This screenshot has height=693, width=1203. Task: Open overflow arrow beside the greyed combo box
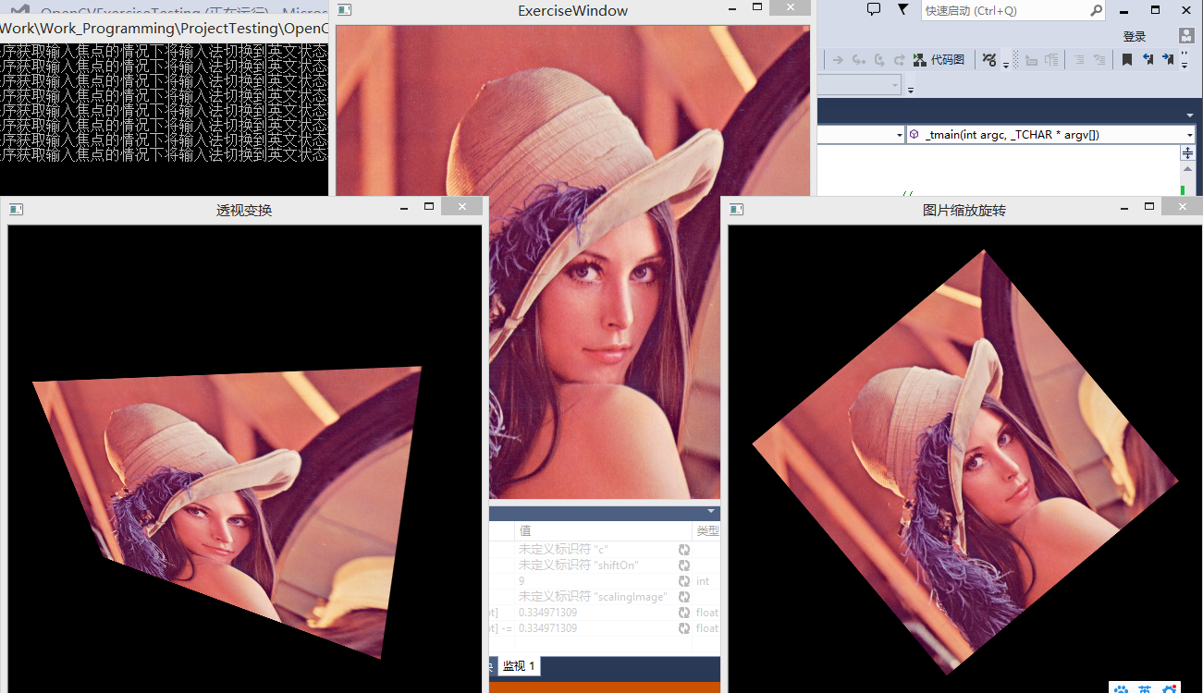pyautogui.click(x=911, y=90)
